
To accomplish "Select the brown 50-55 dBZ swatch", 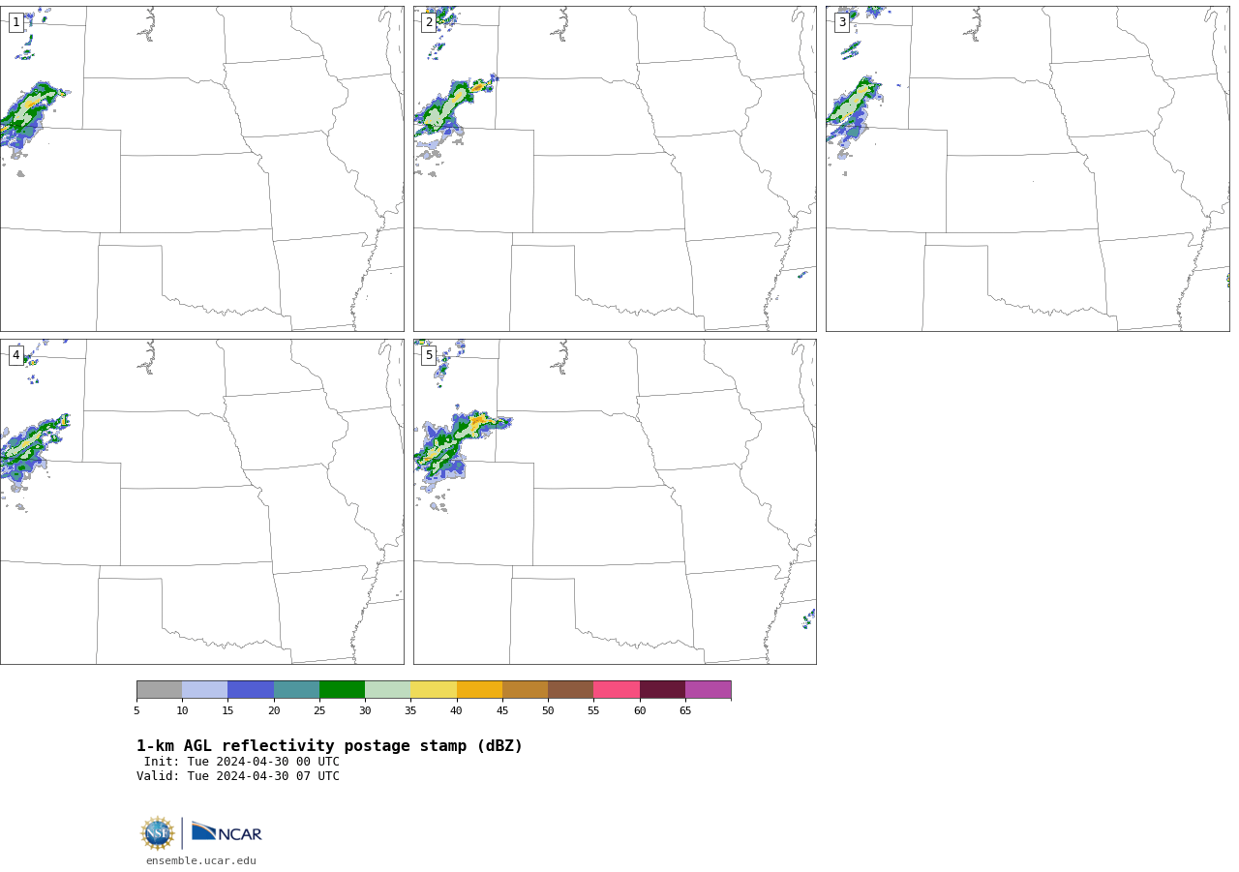I will tap(571, 689).
